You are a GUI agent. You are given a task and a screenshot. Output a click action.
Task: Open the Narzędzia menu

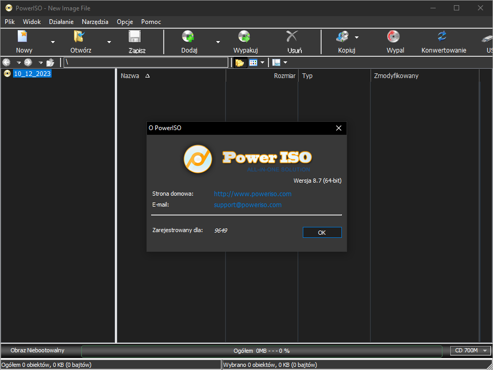pos(95,22)
